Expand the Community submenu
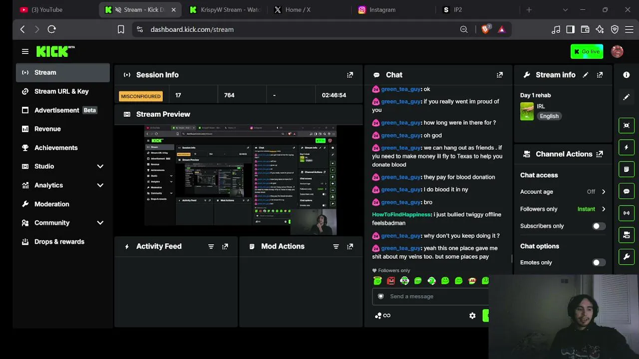 (x=100, y=223)
